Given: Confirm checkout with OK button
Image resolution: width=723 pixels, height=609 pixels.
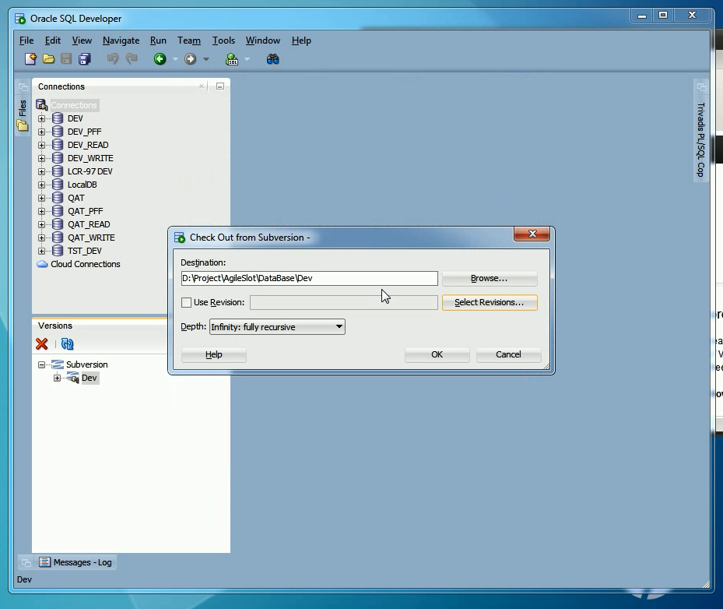Looking at the screenshot, I should pos(437,355).
